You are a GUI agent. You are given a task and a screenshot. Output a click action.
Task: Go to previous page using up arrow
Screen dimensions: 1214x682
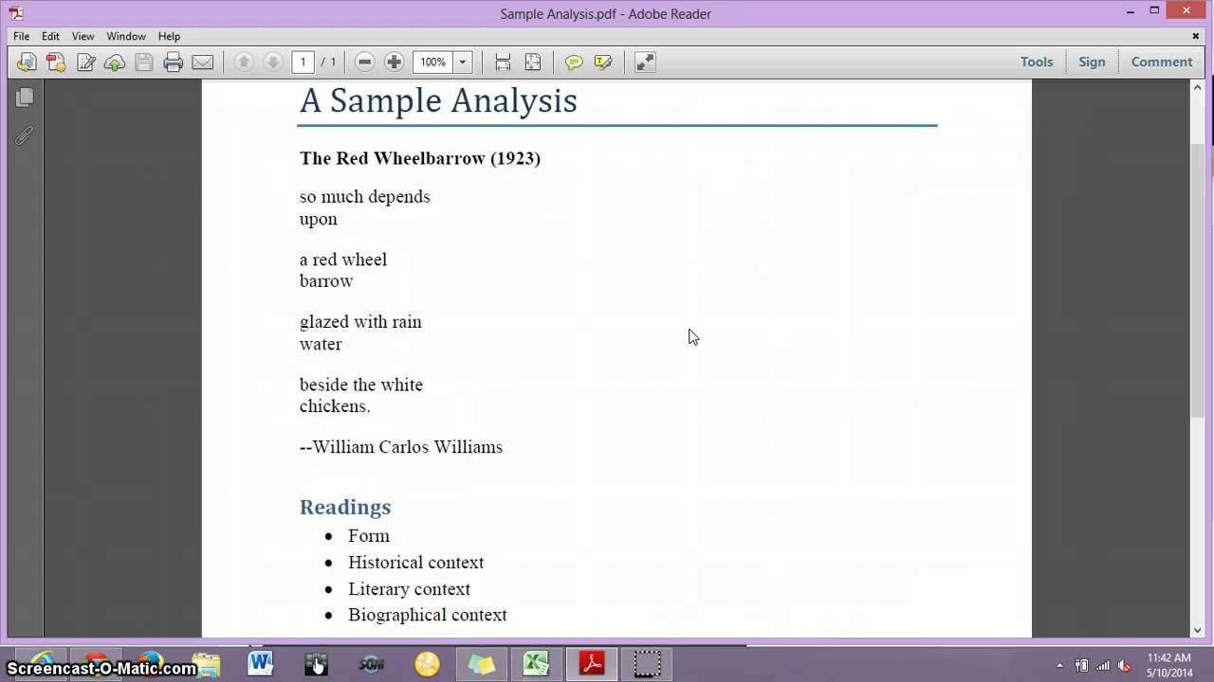(x=244, y=63)
